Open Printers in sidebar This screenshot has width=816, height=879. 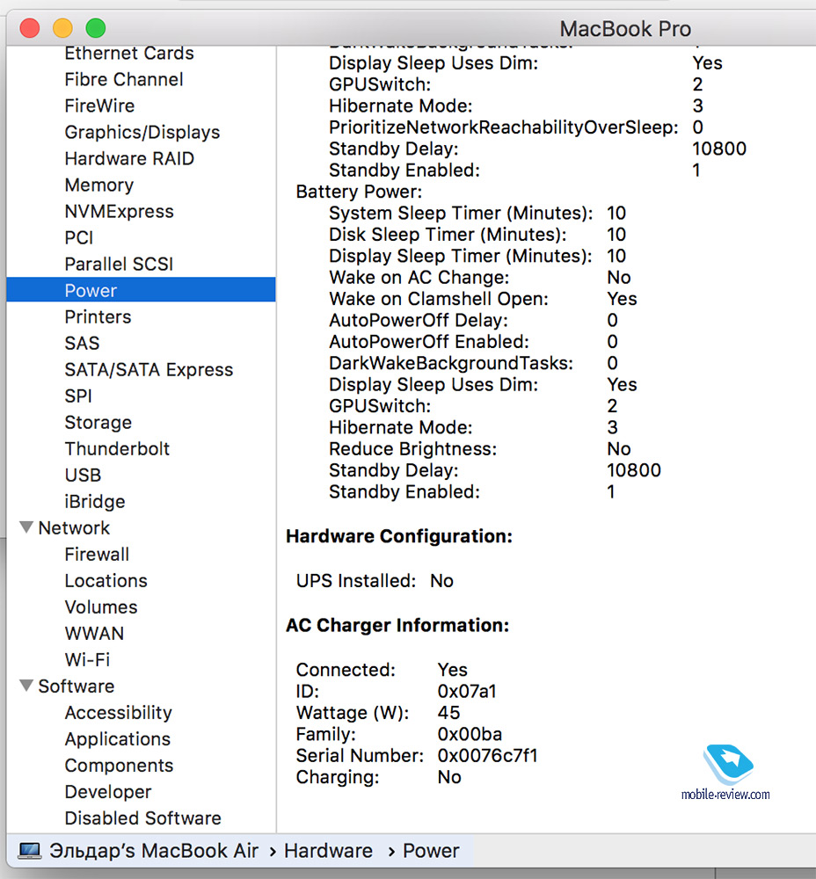tap(98, 316)
